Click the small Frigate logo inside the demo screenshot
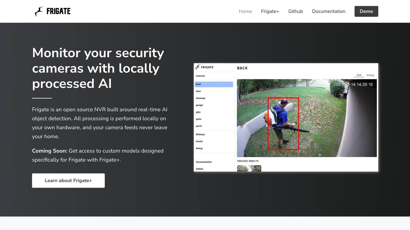 pos(198,67)
